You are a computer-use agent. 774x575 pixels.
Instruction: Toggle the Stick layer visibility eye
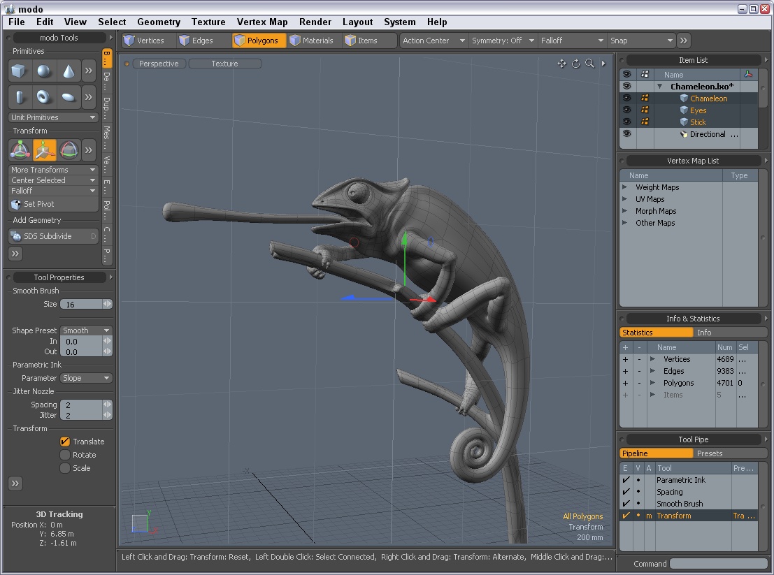click(626, 122)
